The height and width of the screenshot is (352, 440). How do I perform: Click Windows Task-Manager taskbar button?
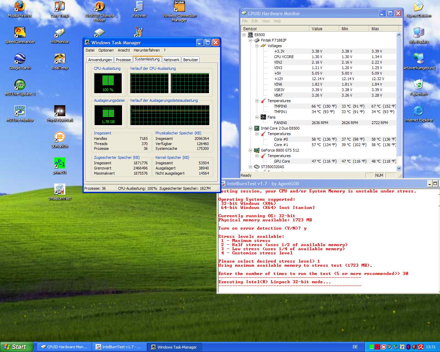(x=175, y=347)
